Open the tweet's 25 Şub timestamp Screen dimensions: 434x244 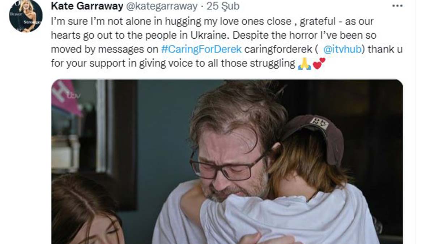click(224, 6)
